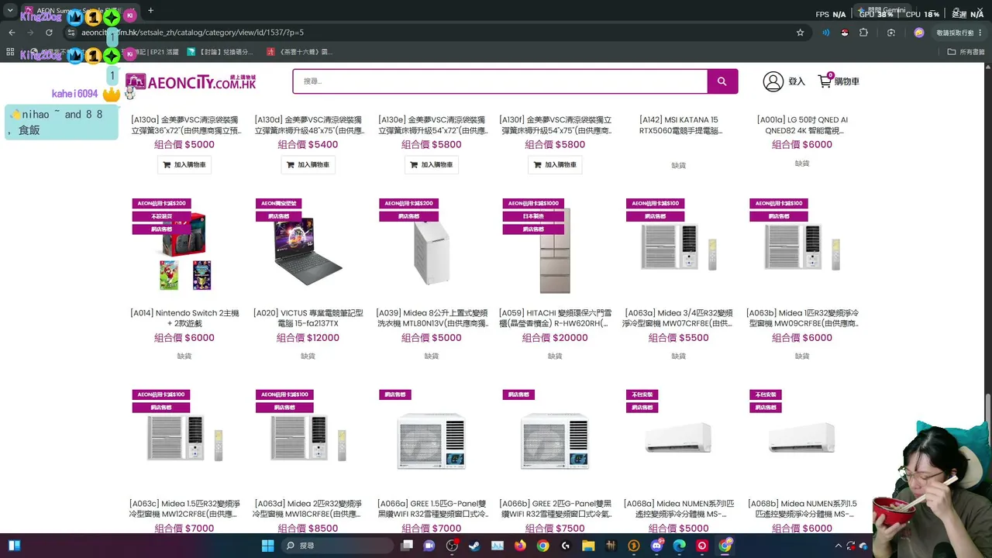Screen dimensions: 992x558
Task: Open the Chrome apps grid in bookmarks bar
Action: 10,52
